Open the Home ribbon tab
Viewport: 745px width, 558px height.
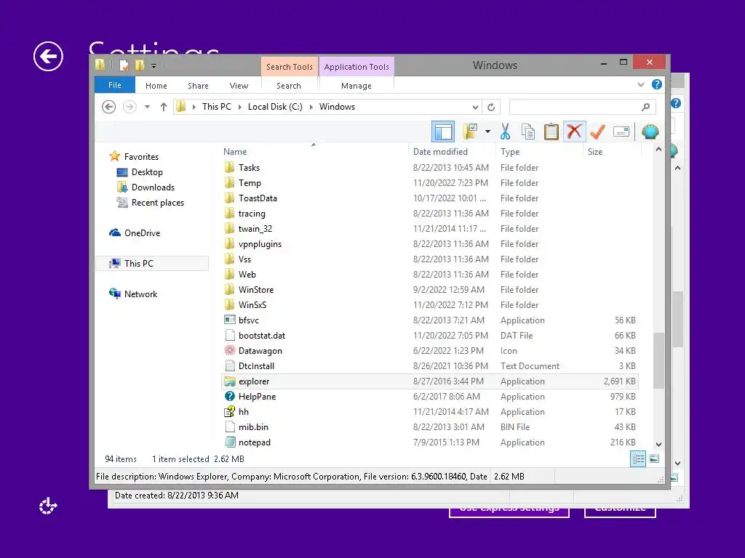pyautogui.click(x=156, y=86)
